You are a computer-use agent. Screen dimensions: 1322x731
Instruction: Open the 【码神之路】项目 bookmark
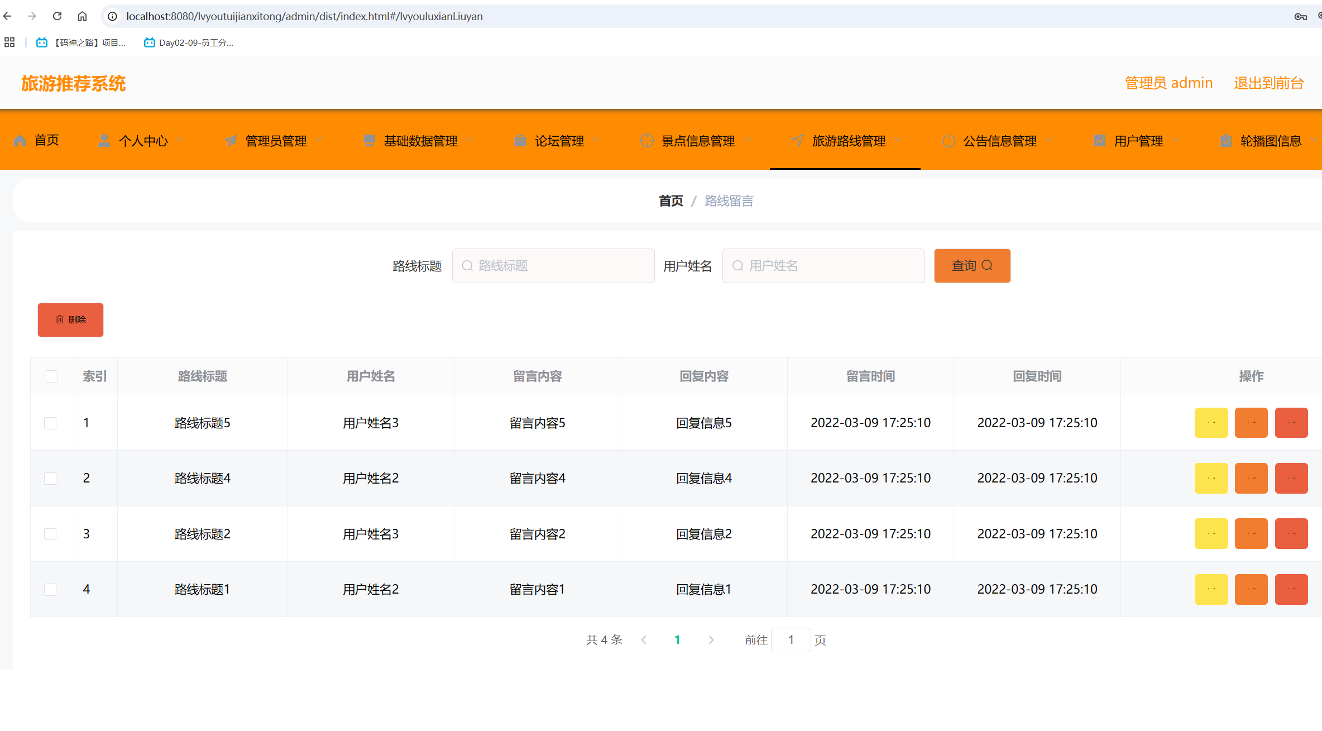[81, 42]
